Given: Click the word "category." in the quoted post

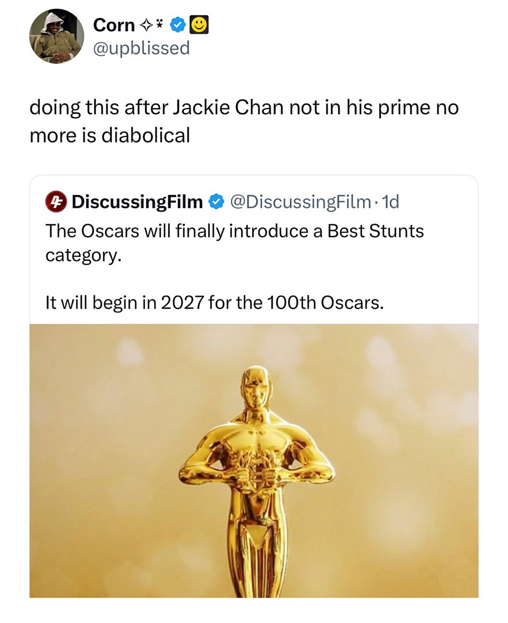Looking at the screenshot, I should 83,255.
